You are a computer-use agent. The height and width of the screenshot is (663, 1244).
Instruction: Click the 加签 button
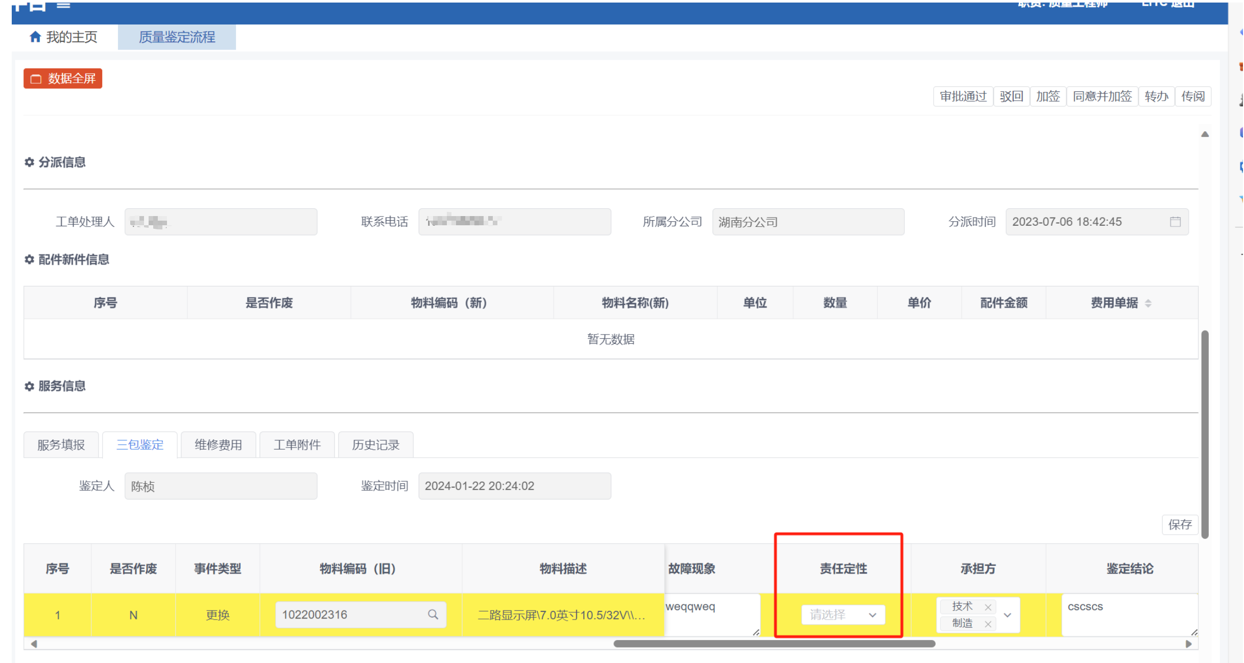(1048, 97)
